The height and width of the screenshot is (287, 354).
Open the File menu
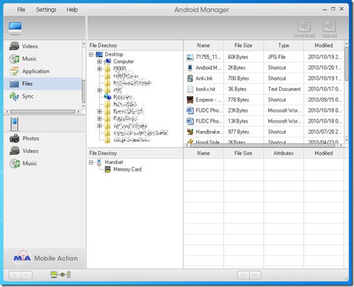pos(21,9)
